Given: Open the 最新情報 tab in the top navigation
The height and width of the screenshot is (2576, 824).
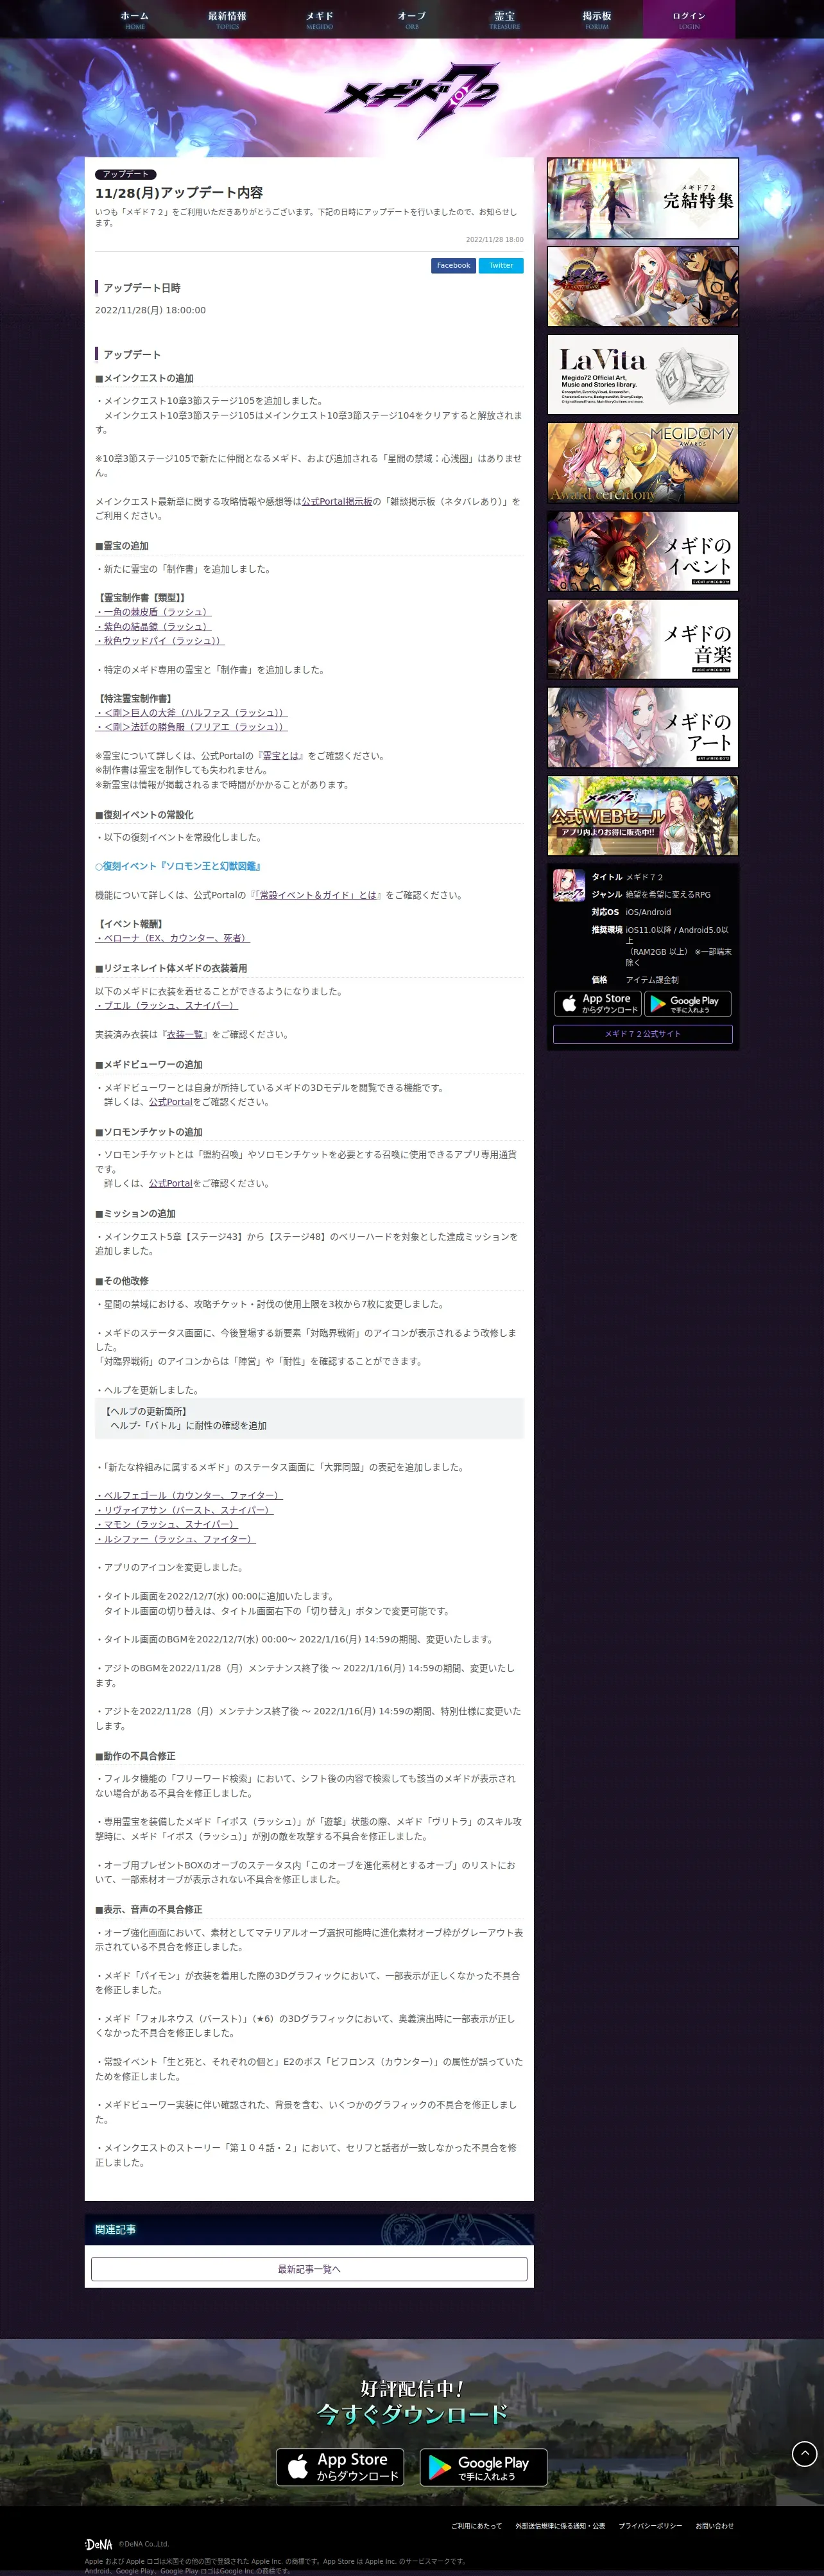Looking at the screenshot, I should 227,19.
